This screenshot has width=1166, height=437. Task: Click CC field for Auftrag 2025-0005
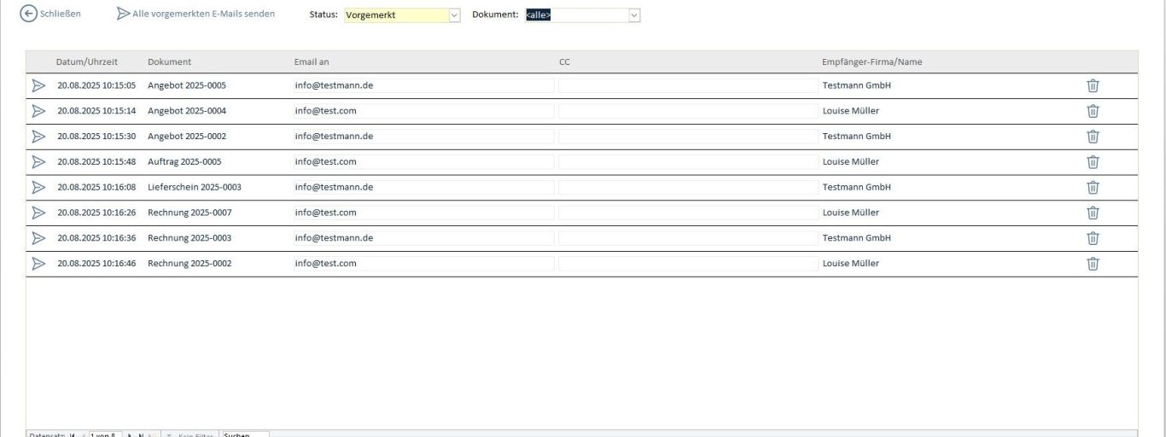pyautogui.click(x=688, y=161)
